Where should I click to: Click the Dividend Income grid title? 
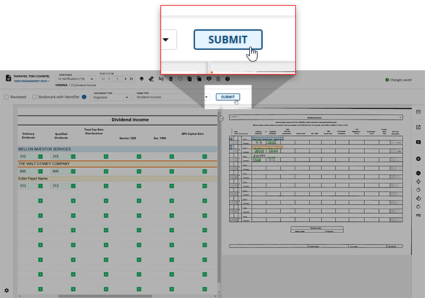130,119
